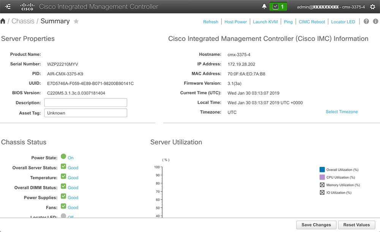Select CIMC Reboot
This screenshot has width=380, height=232.
(x=312, y=22)
